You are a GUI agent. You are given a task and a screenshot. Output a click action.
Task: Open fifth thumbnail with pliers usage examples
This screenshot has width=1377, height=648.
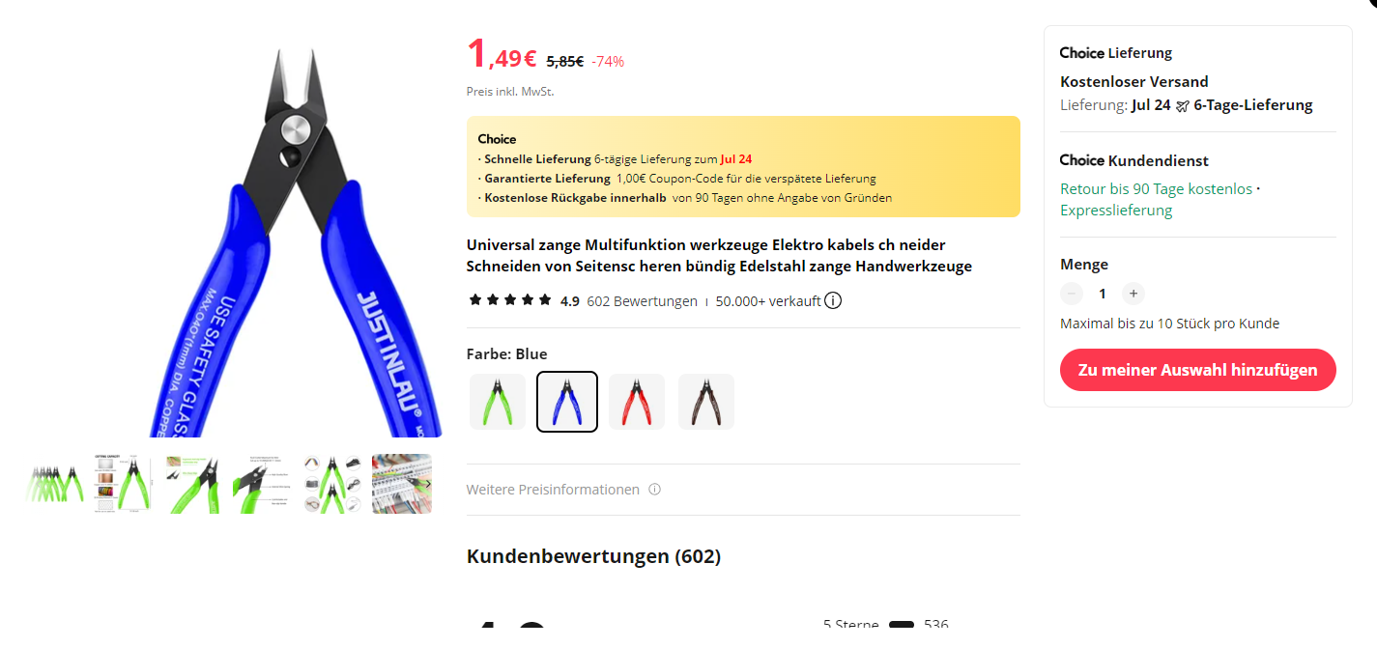click(332, 484)
